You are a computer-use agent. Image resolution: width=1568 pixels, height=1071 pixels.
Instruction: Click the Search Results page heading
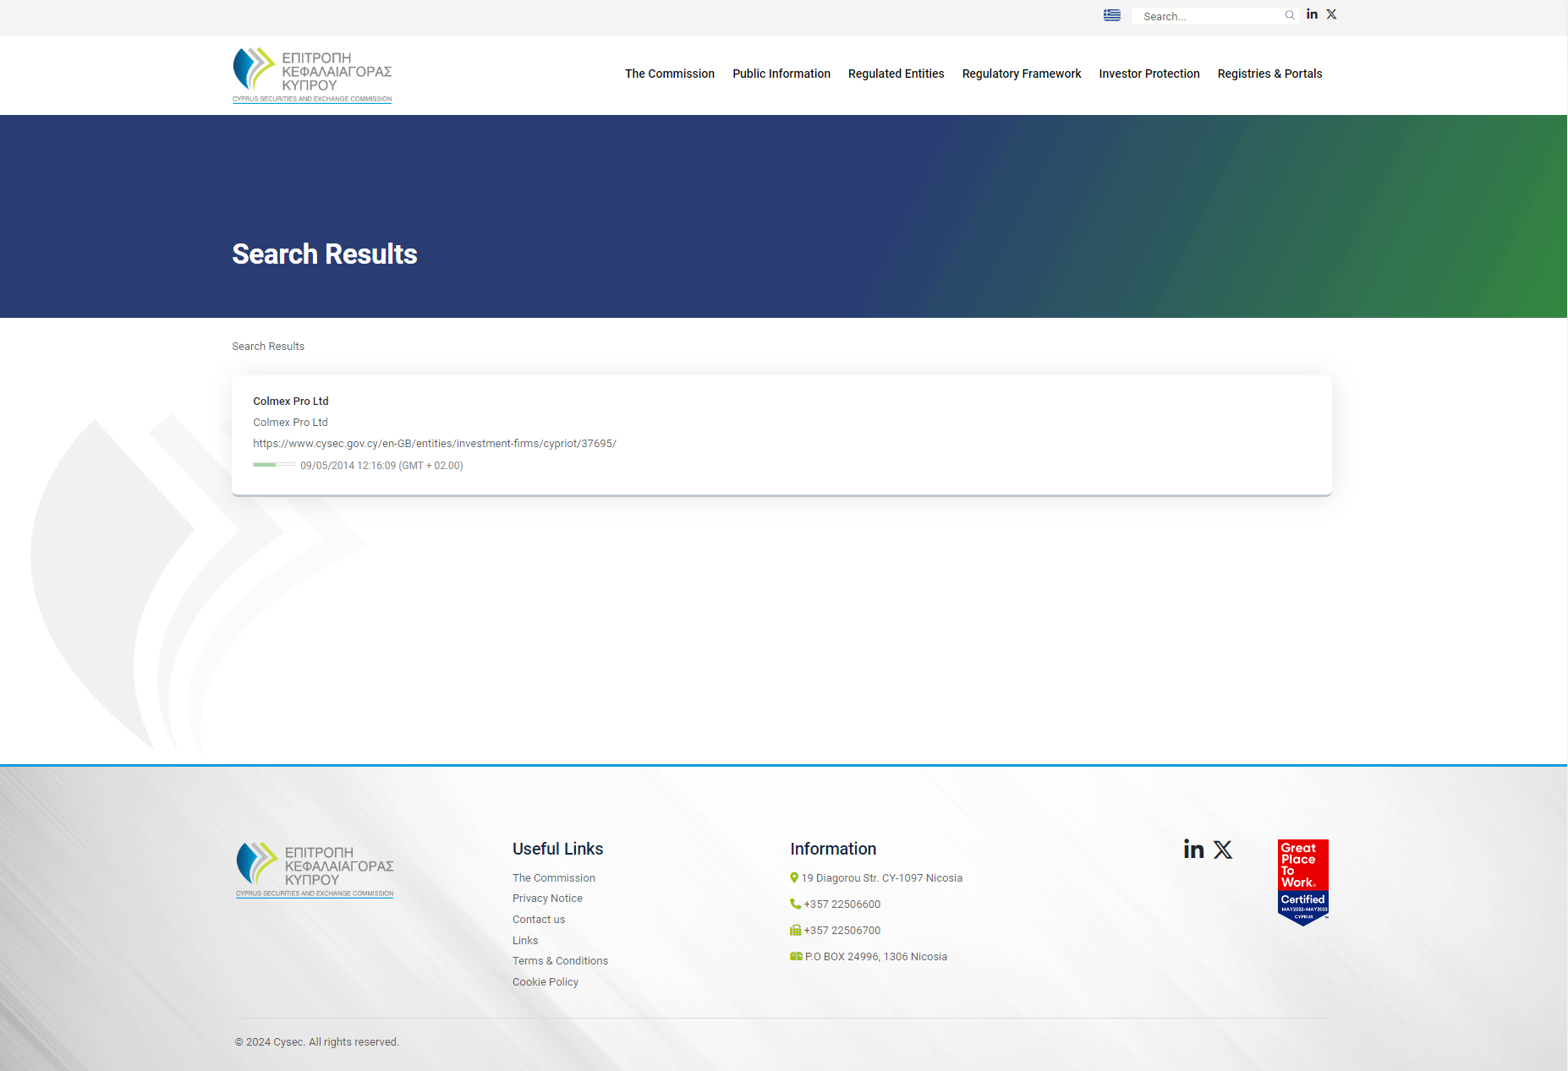point(325,254)
